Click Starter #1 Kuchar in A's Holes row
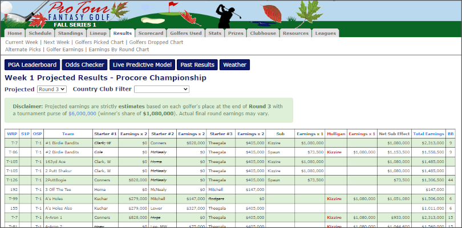 click(100, 199)
